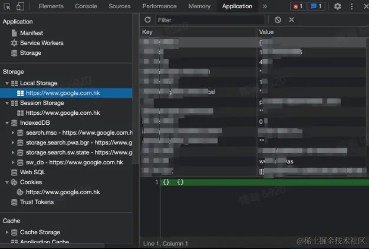Viewport: 369px width, 249px height.
Task: Open the Performance tab
Action: (159, 6)
